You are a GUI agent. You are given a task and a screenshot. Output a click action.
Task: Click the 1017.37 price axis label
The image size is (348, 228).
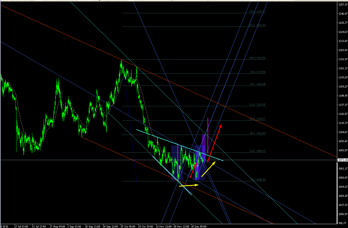point(343,205)
